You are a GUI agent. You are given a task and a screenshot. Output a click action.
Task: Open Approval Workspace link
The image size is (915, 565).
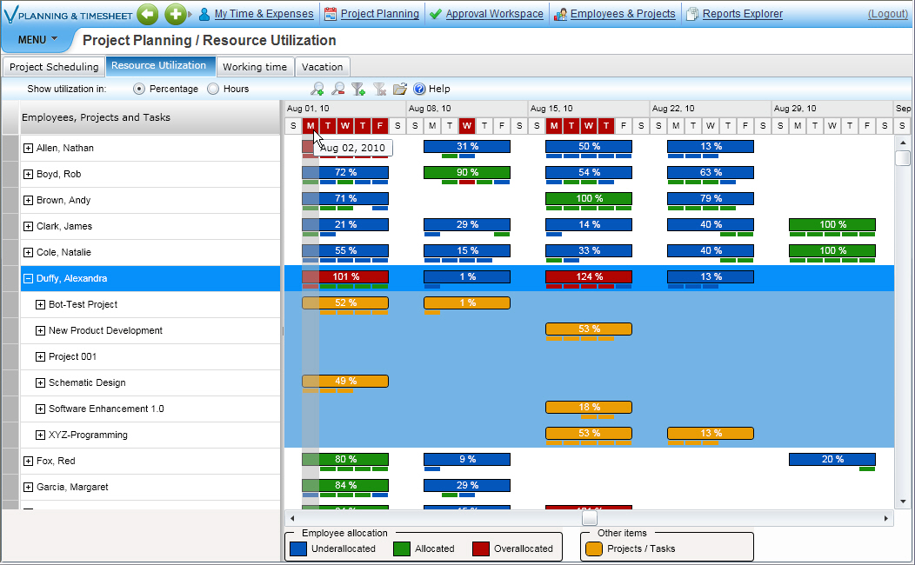click(494, 13)
